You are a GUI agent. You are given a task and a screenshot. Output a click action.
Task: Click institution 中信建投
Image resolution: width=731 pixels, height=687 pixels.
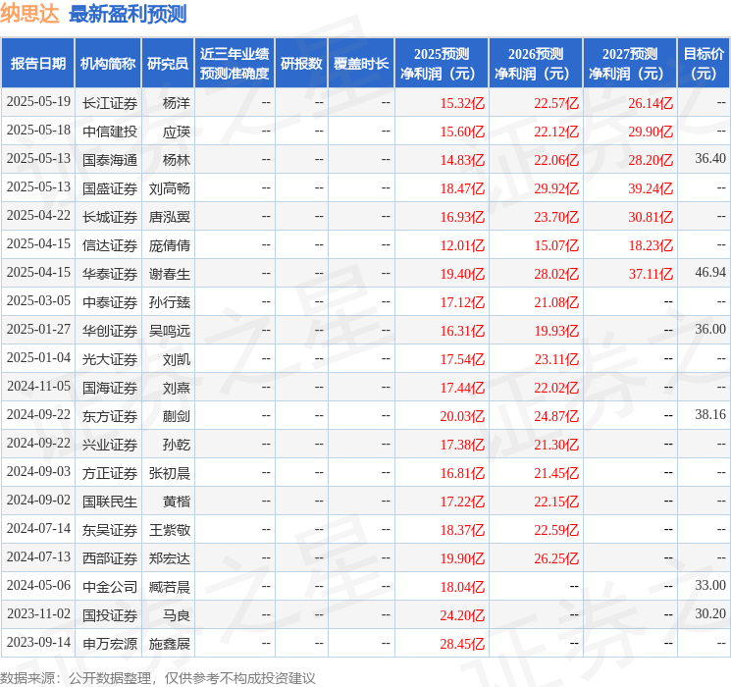[110, 132]
